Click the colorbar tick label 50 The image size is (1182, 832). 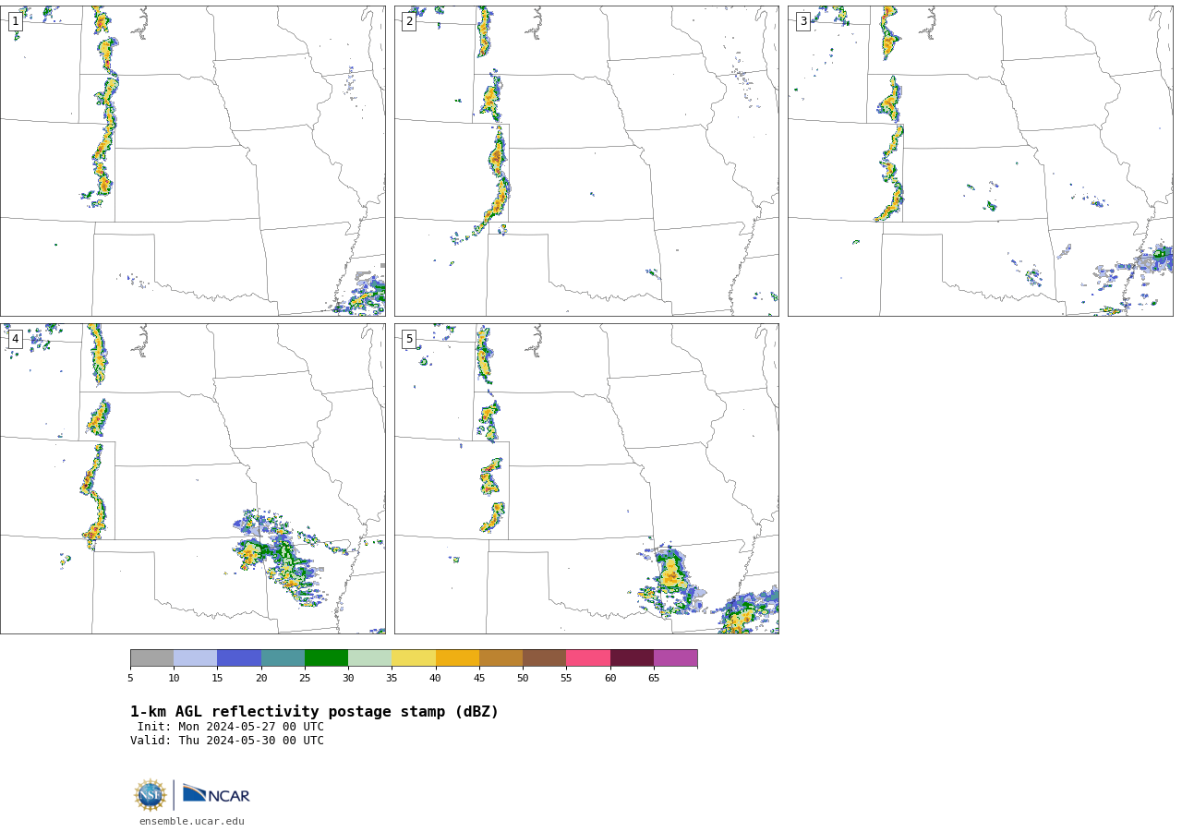click(x=523, y=679)
